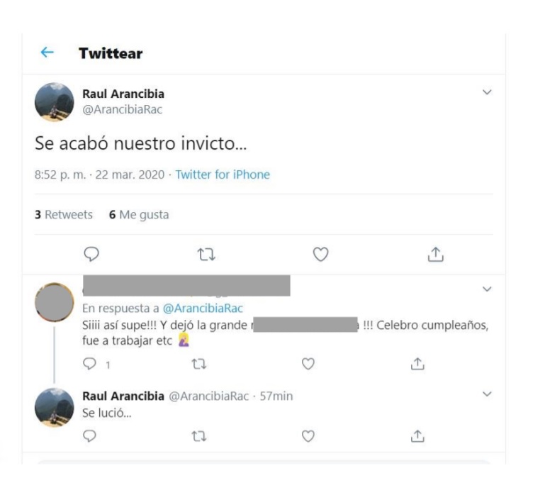The image size is (545, 500).
Task: Retweet the "Se acabó nuestro invicto" tweet
Action: pyautogui.click(x=206, y=254)
